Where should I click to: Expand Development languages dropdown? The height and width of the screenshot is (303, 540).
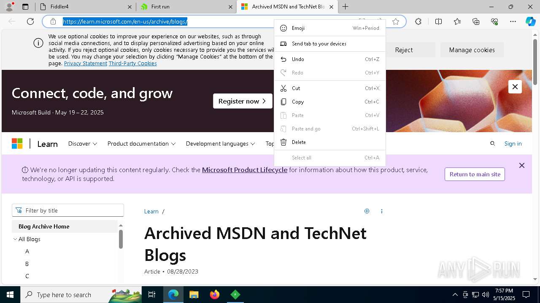tap(220, 144)
